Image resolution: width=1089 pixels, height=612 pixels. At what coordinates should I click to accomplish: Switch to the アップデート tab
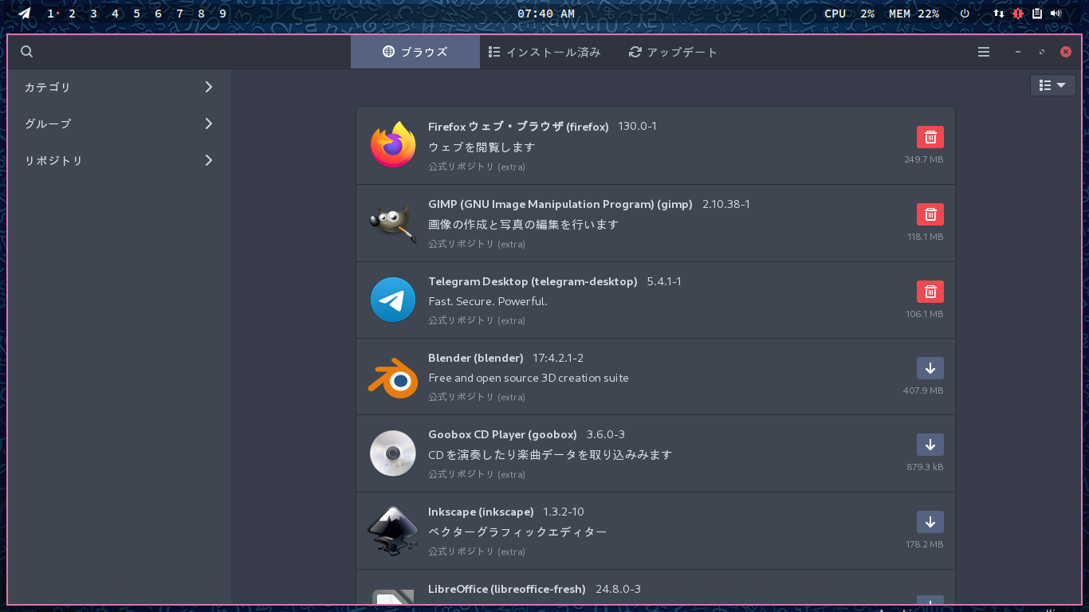[674, 52]
